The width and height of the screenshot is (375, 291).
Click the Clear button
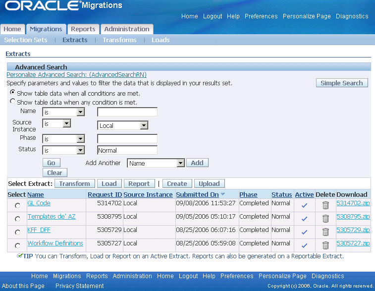click(x=55, y=173)
